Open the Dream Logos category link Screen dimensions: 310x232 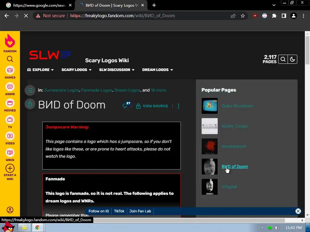click(x=127, y=90)
